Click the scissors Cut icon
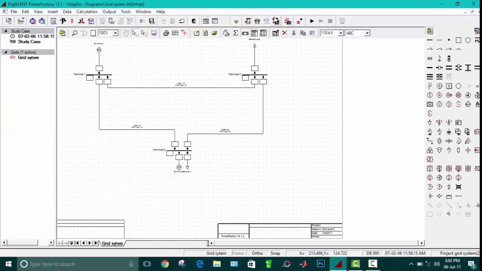 point(294,33)
